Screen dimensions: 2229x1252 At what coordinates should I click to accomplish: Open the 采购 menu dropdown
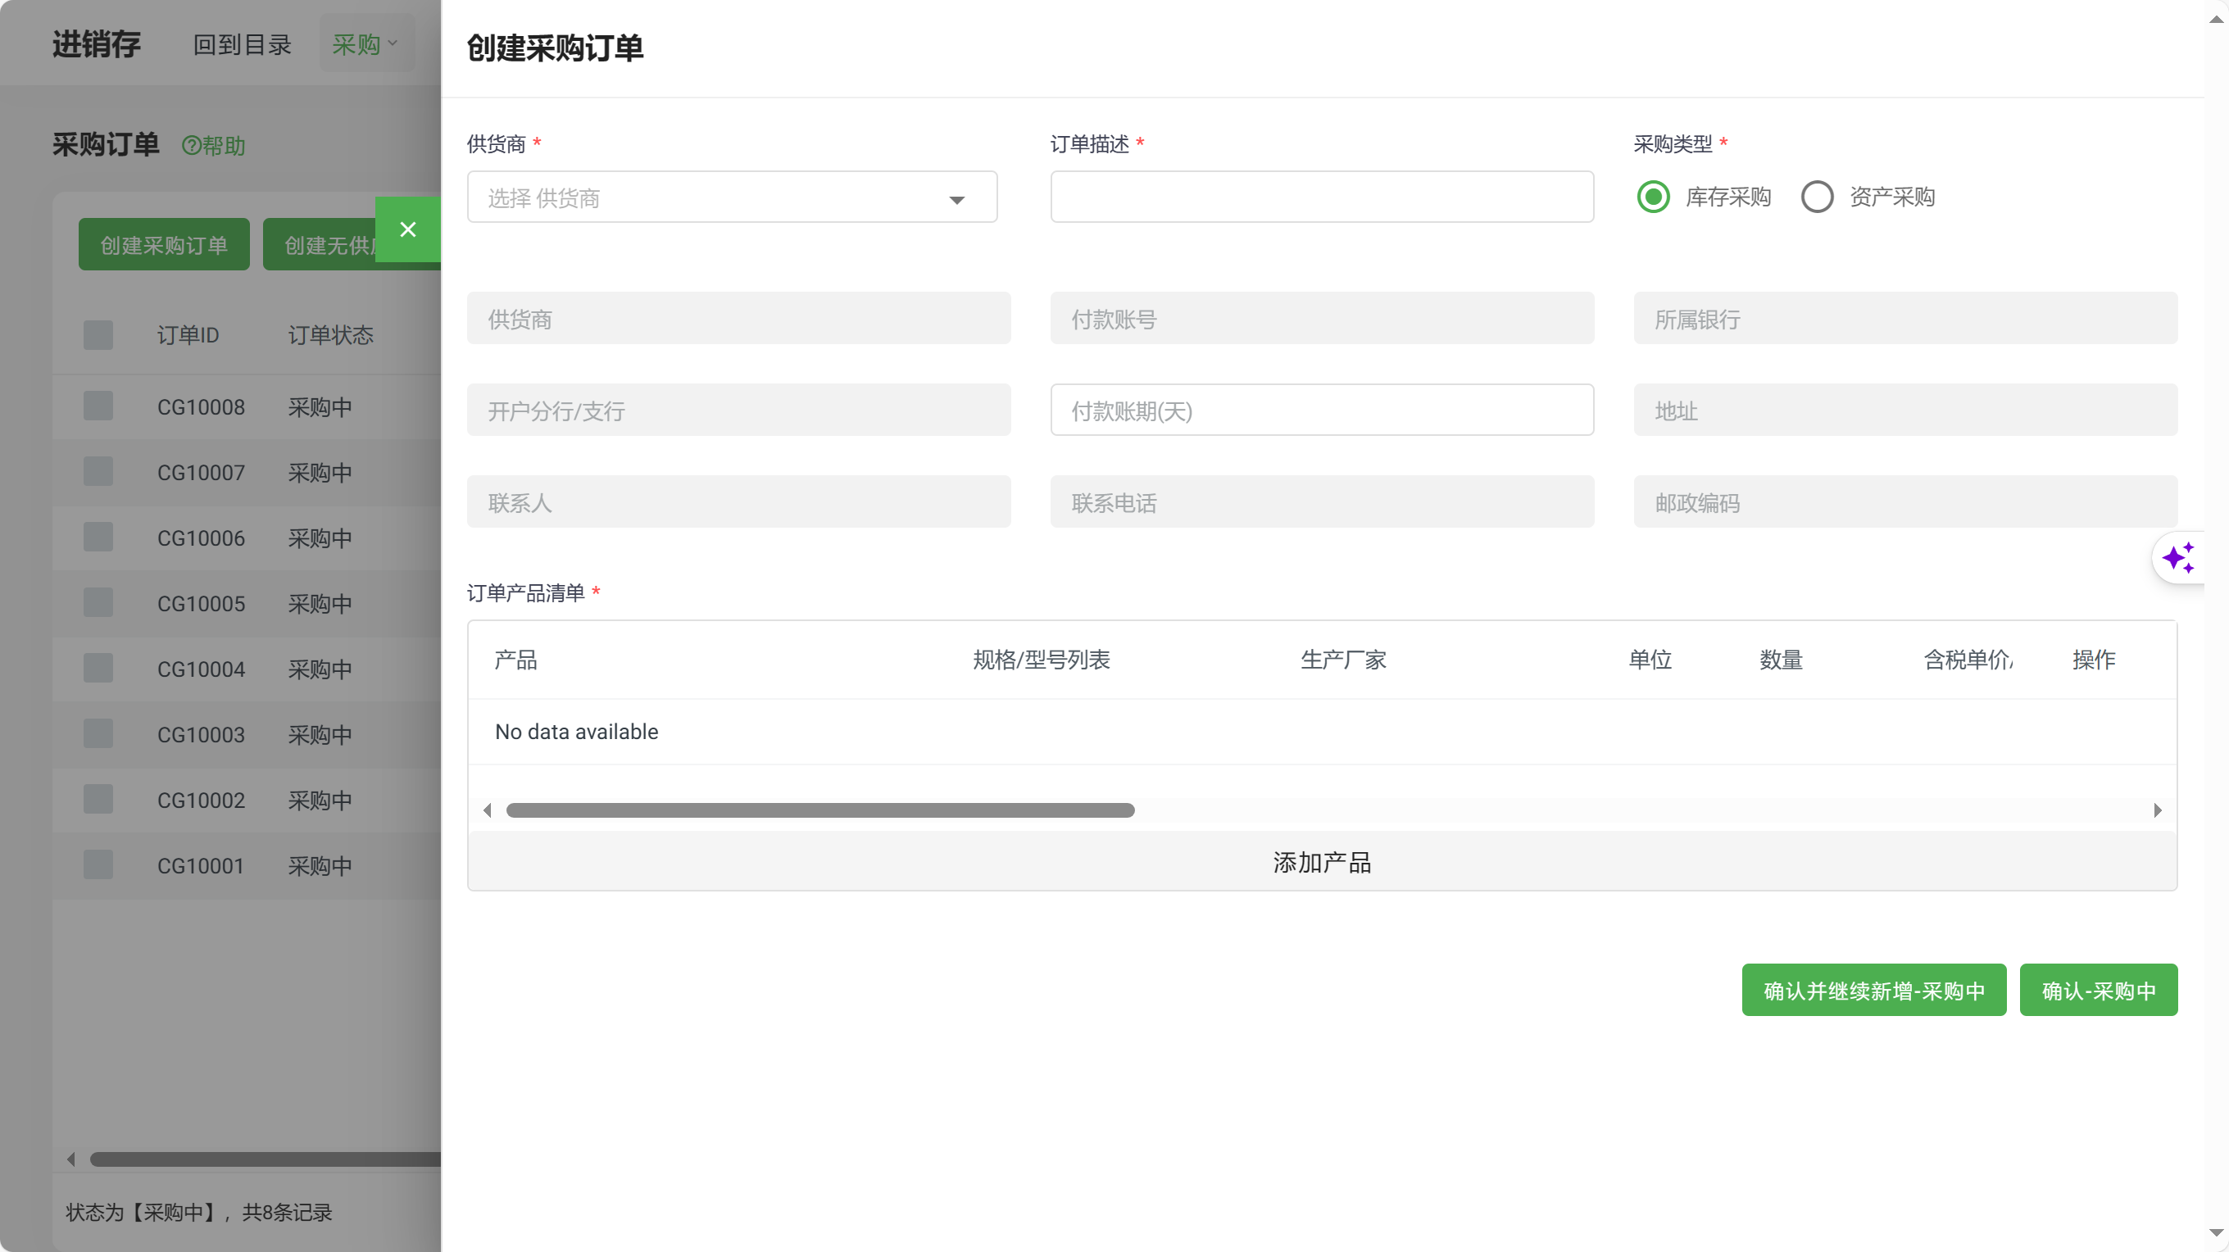pos(367,43)
